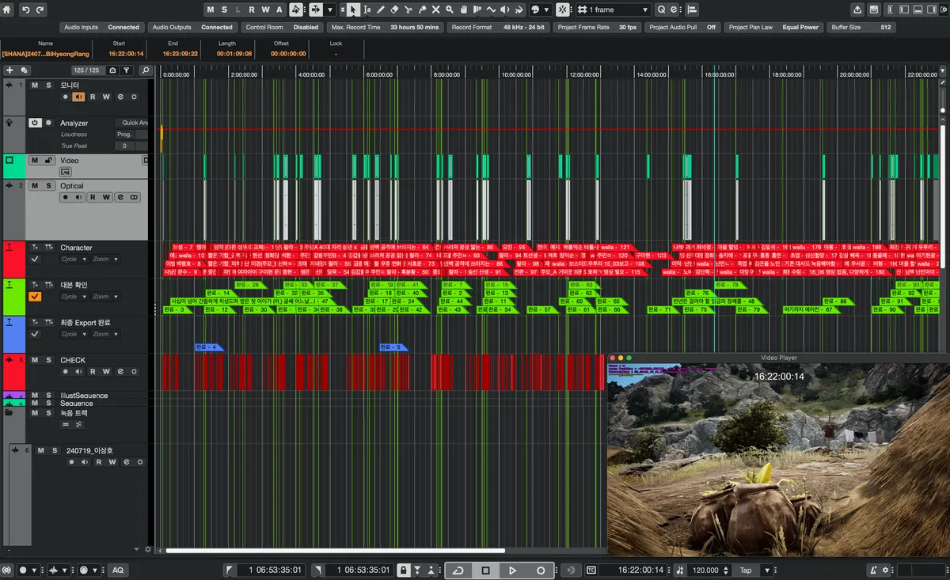Activate the Record button in transport

coord(541,570)
